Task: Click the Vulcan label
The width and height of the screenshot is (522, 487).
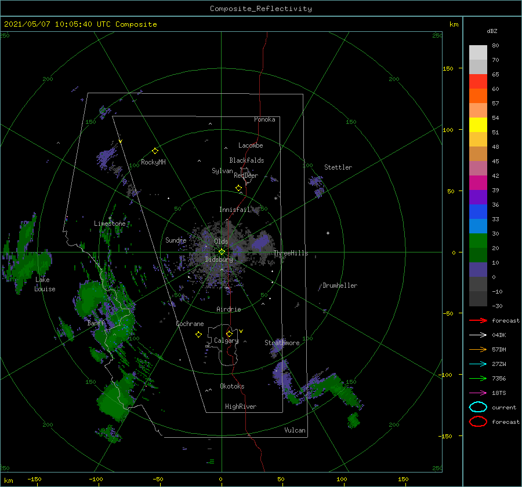Action: (x=295, y=430)
